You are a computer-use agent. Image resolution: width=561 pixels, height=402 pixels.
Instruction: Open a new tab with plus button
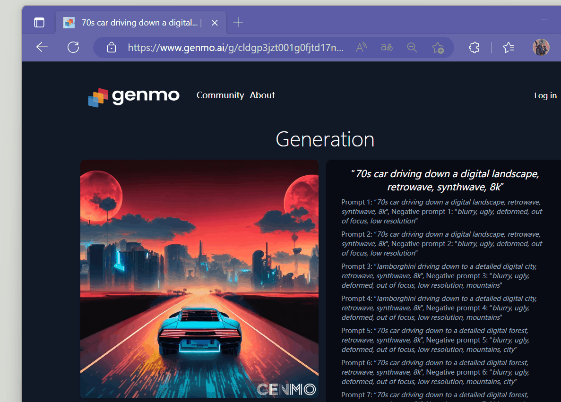[238, 23]
